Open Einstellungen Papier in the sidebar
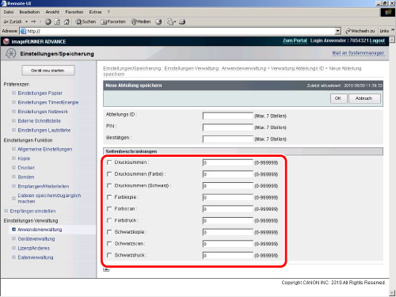 [x=40, y=93]
